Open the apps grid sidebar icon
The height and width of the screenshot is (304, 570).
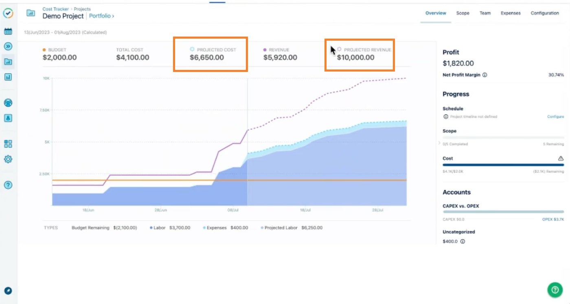coord(8,144)
